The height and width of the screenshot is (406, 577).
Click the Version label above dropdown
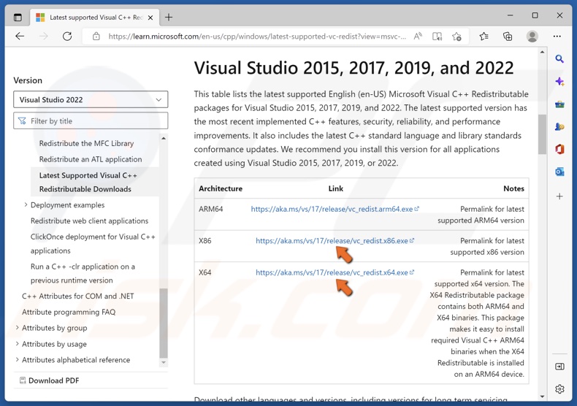(28, 80)
